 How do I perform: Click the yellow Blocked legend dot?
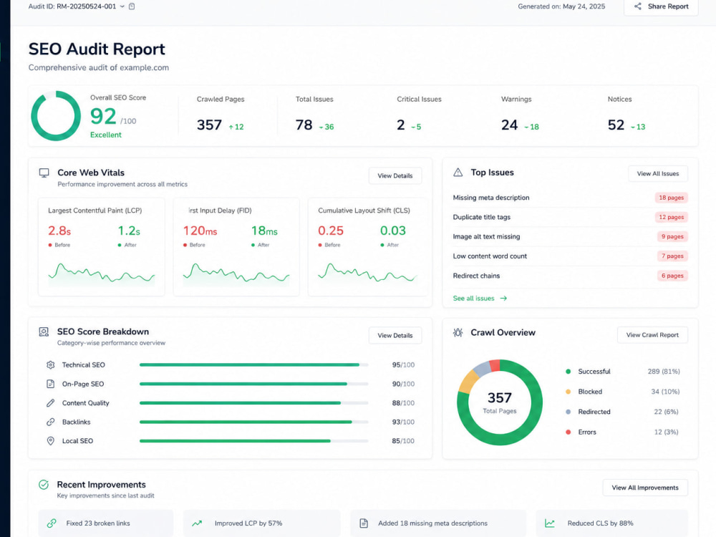pos(568,392)
